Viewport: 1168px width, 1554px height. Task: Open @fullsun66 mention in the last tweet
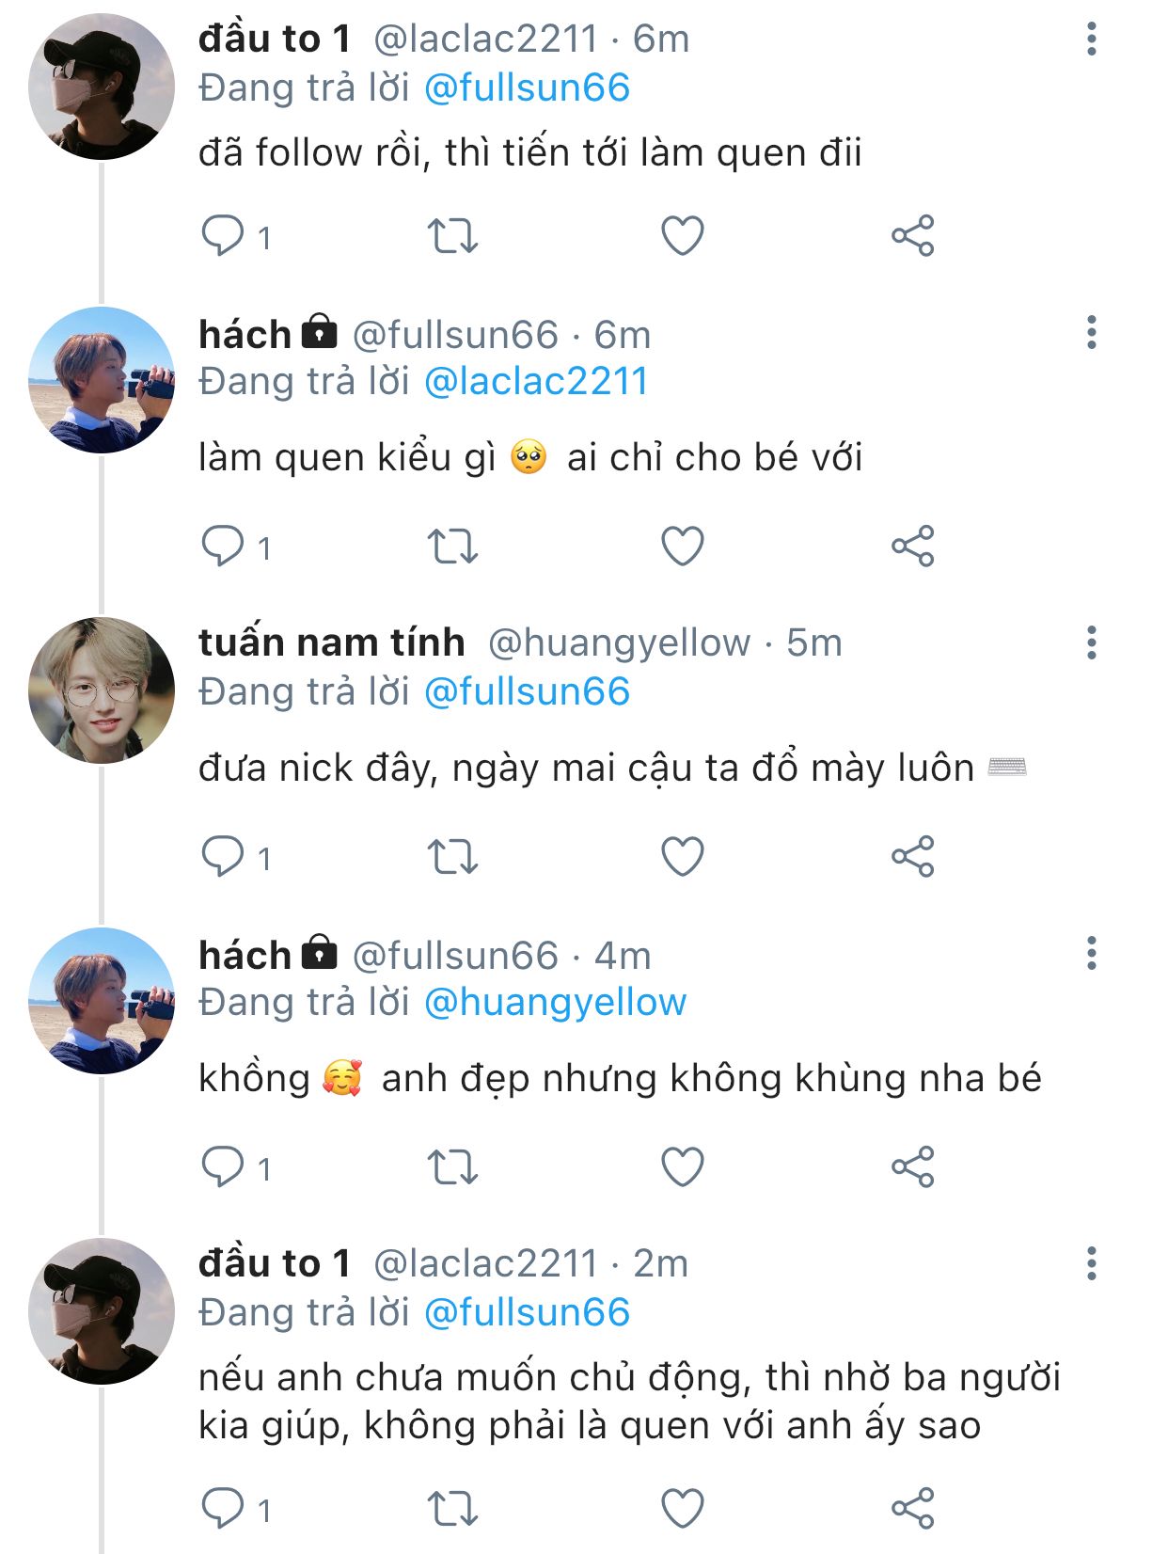527,1313
